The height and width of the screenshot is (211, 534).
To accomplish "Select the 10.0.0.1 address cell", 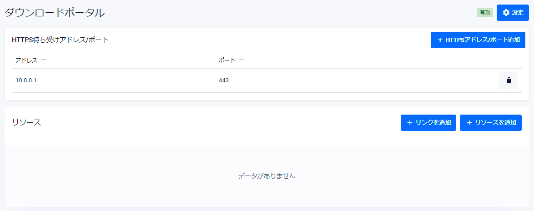I will click(x=25, y=80).
